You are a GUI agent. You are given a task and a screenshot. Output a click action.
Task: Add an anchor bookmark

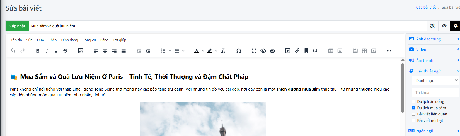(x=306, y=51)
